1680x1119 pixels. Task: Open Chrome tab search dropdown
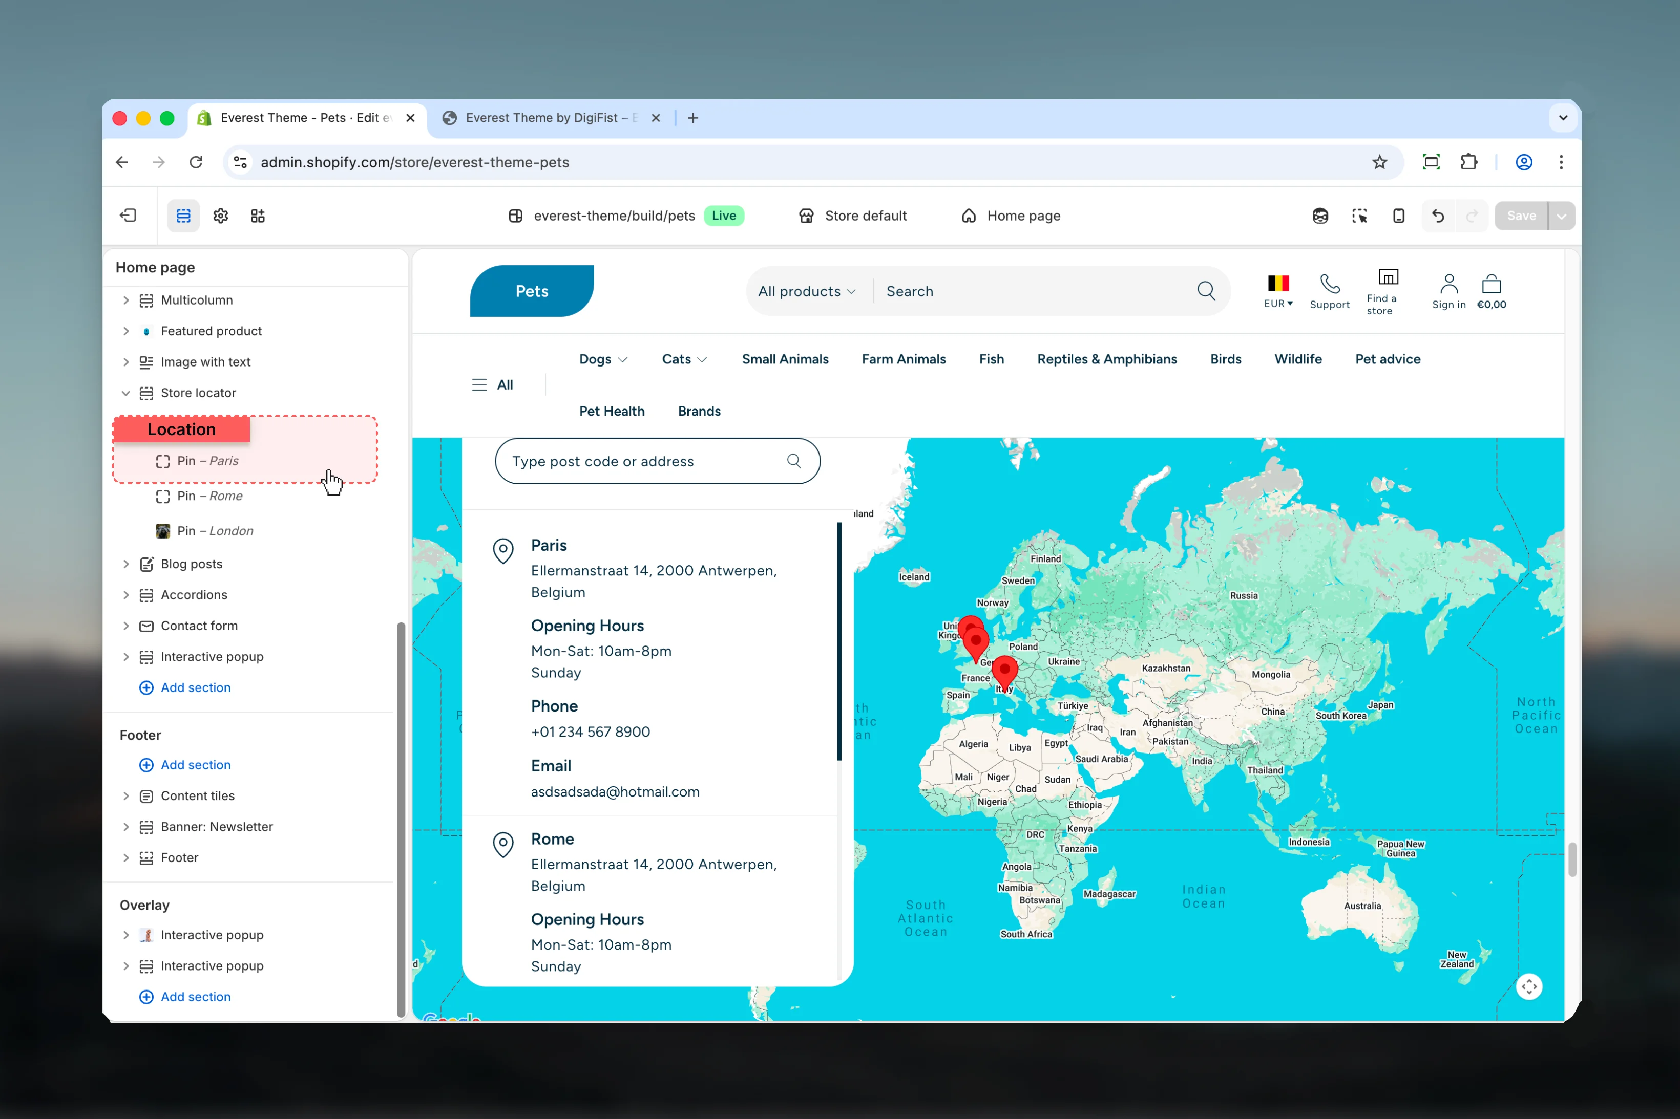point(1563,118)
